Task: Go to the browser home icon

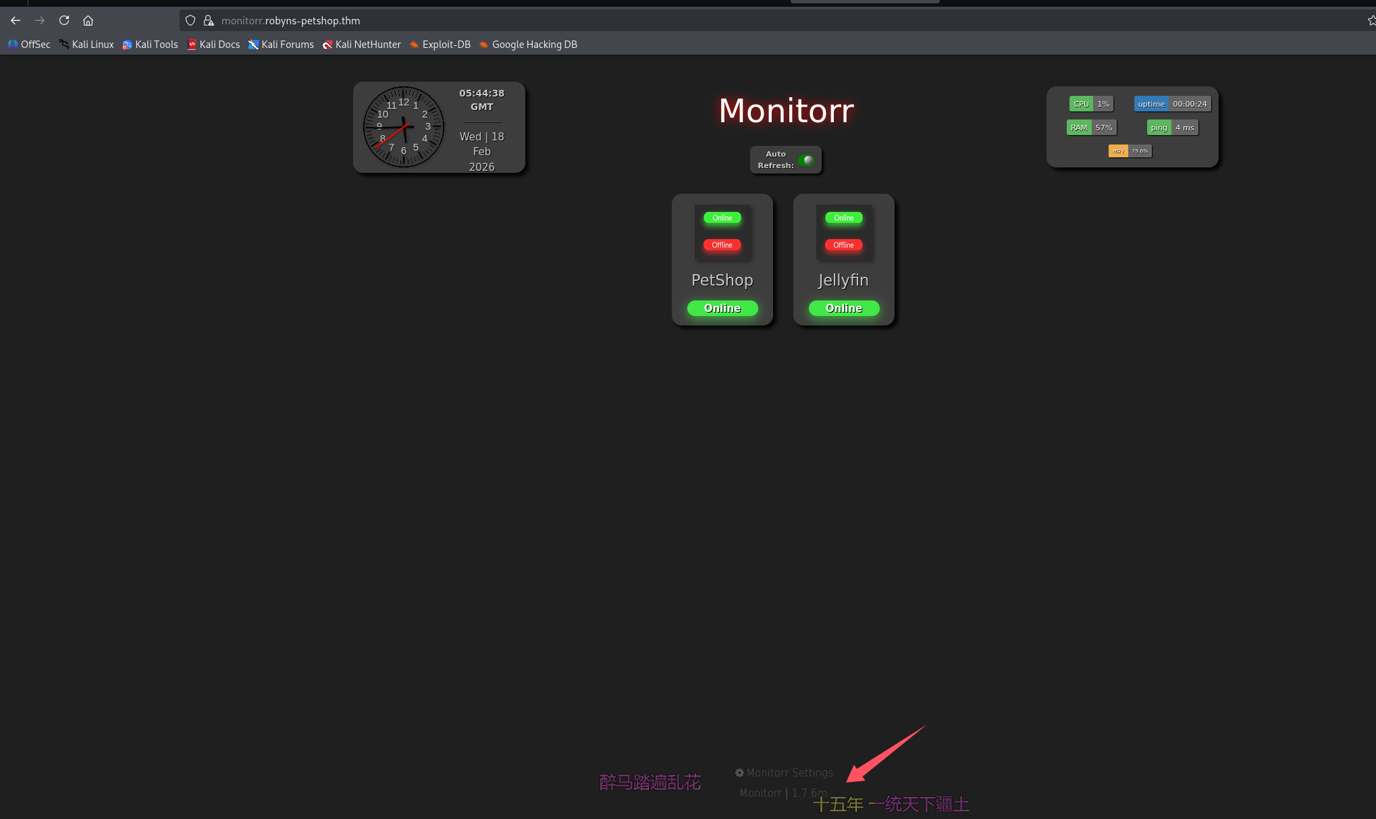Action: 88,20
